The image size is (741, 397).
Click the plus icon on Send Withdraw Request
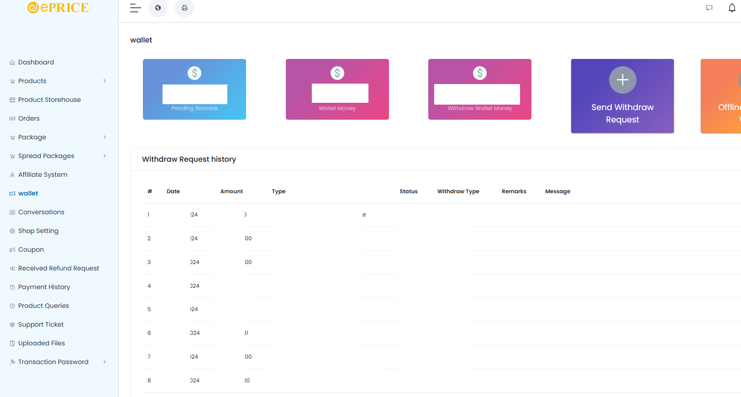click(x=622, y=80)
